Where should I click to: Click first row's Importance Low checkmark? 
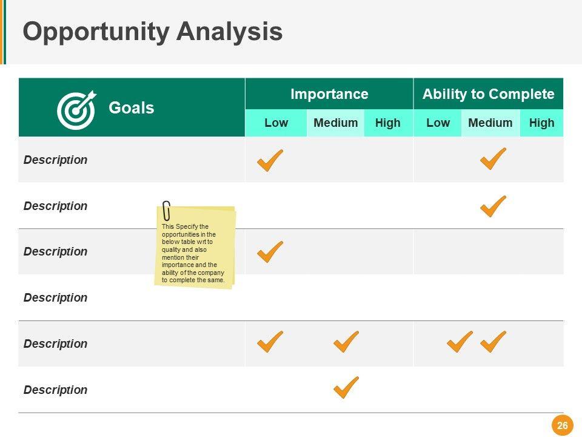[x=270, y=161]
